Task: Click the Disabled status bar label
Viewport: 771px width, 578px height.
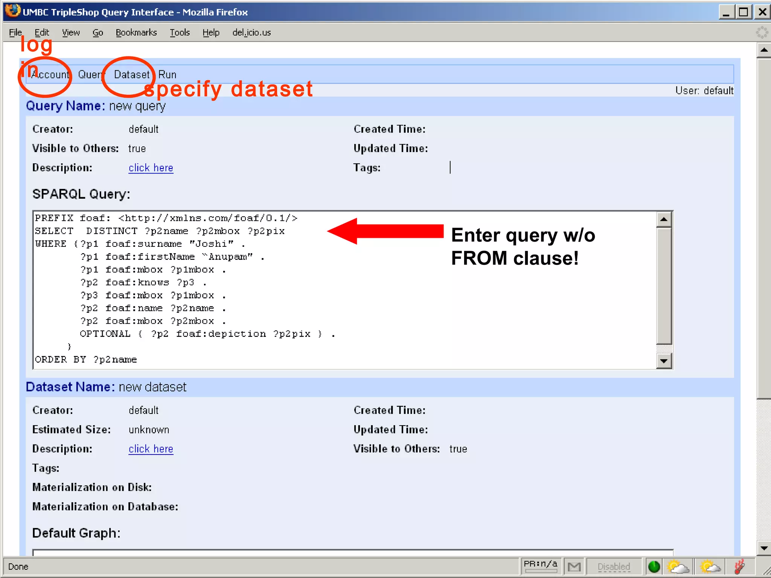Action: tap(614, 566)
